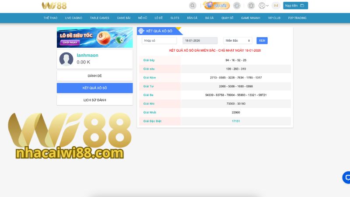Viewport: 350px width, 197px height.
Task: Open the live chat bubble
Action: [346, 178]
